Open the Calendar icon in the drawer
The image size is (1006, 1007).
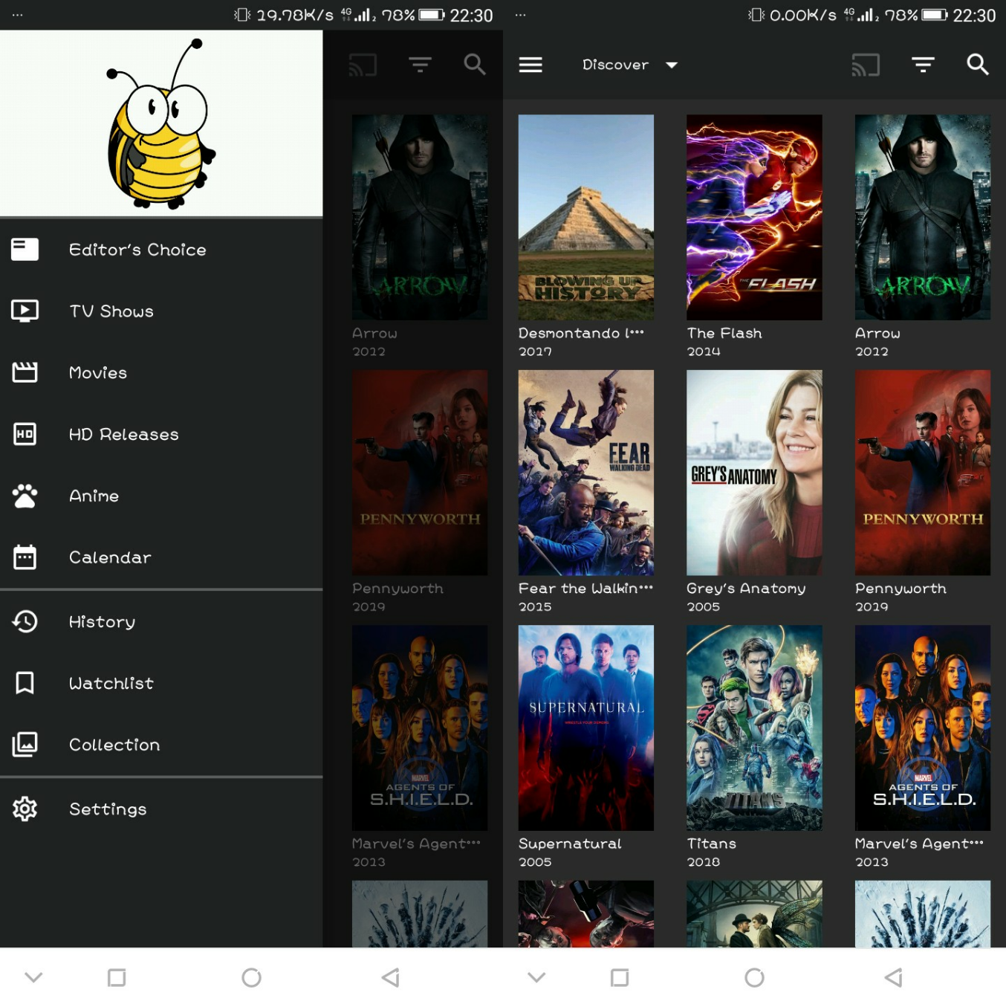[x=25, y=557]
